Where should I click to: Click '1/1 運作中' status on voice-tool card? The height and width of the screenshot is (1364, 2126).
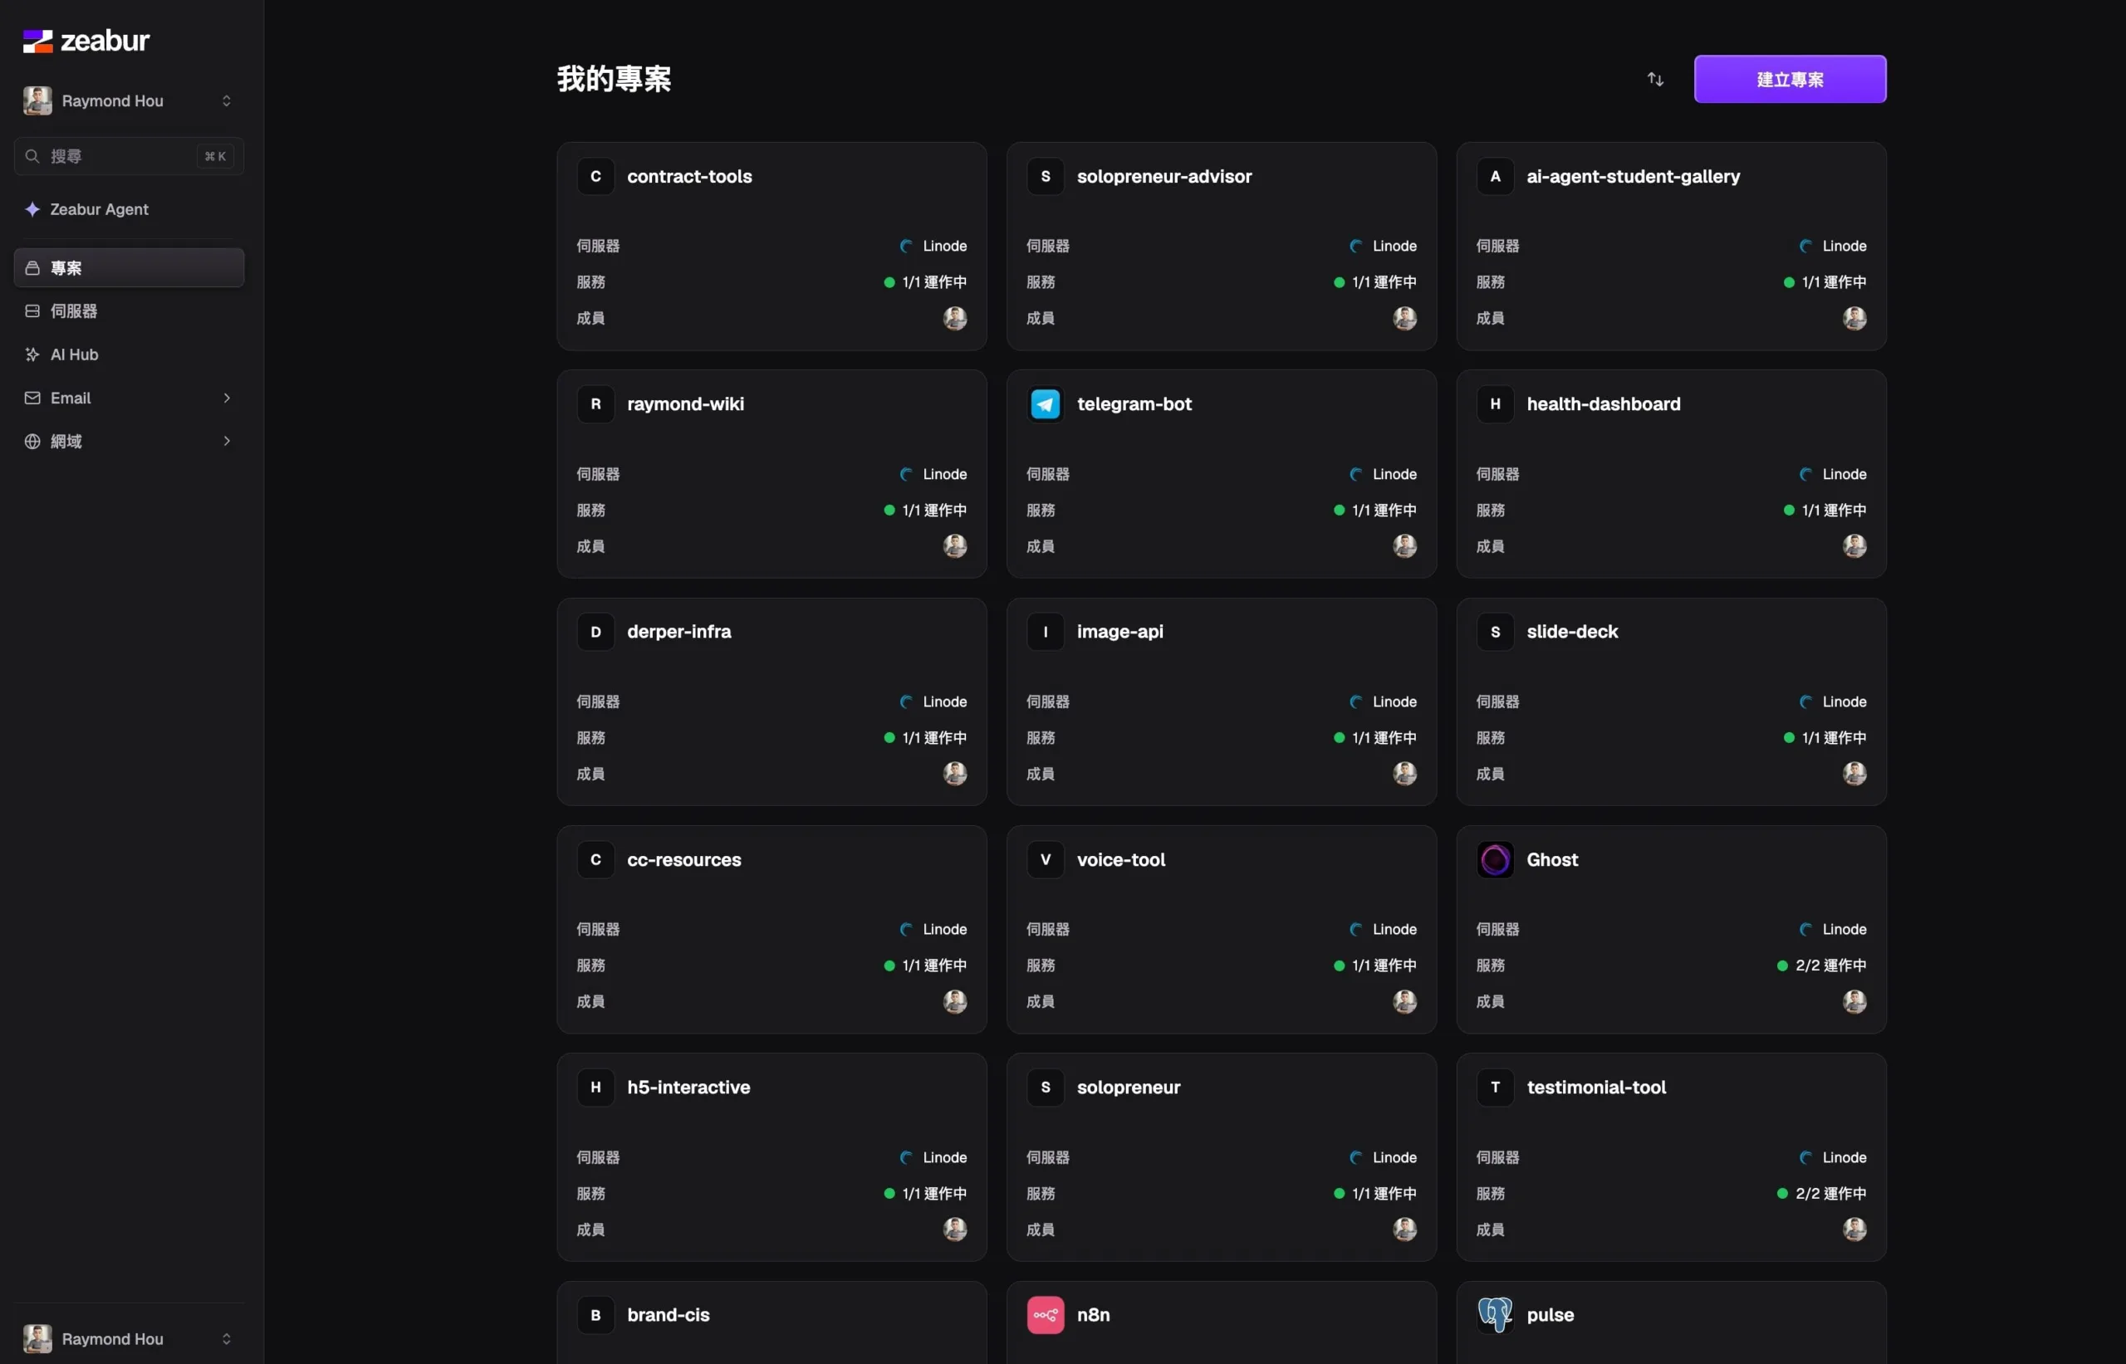[x=1374, y=966]
